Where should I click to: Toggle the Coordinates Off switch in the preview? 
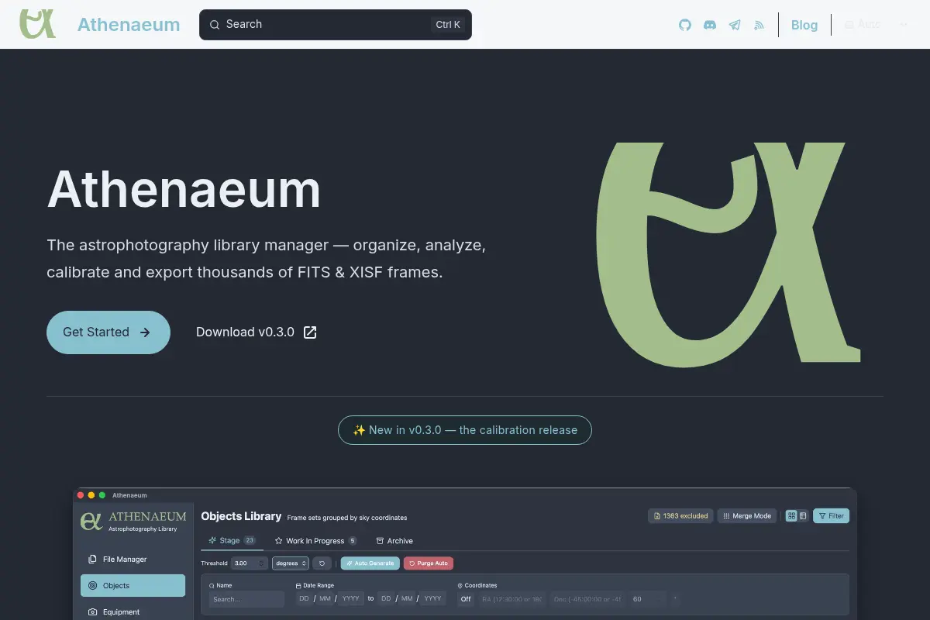466,599
